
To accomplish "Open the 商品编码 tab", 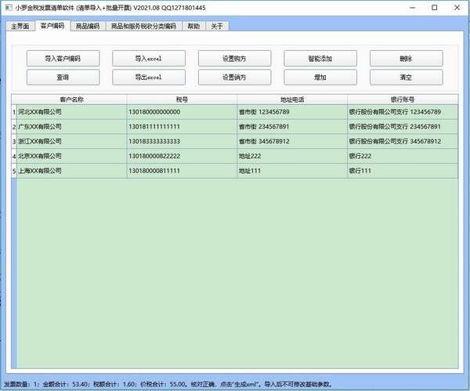I will 87,26.
